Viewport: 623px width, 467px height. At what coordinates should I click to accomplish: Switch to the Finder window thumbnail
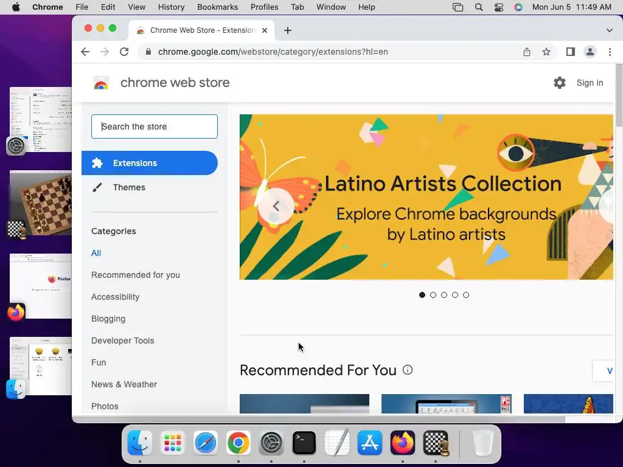tap(41, 365)
